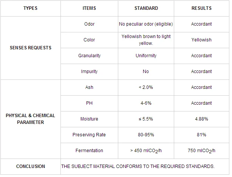The width and height of the screenshot is (232, 177).
Task: Select the SENSES REQUESTS row label
Action: [30, 48]
